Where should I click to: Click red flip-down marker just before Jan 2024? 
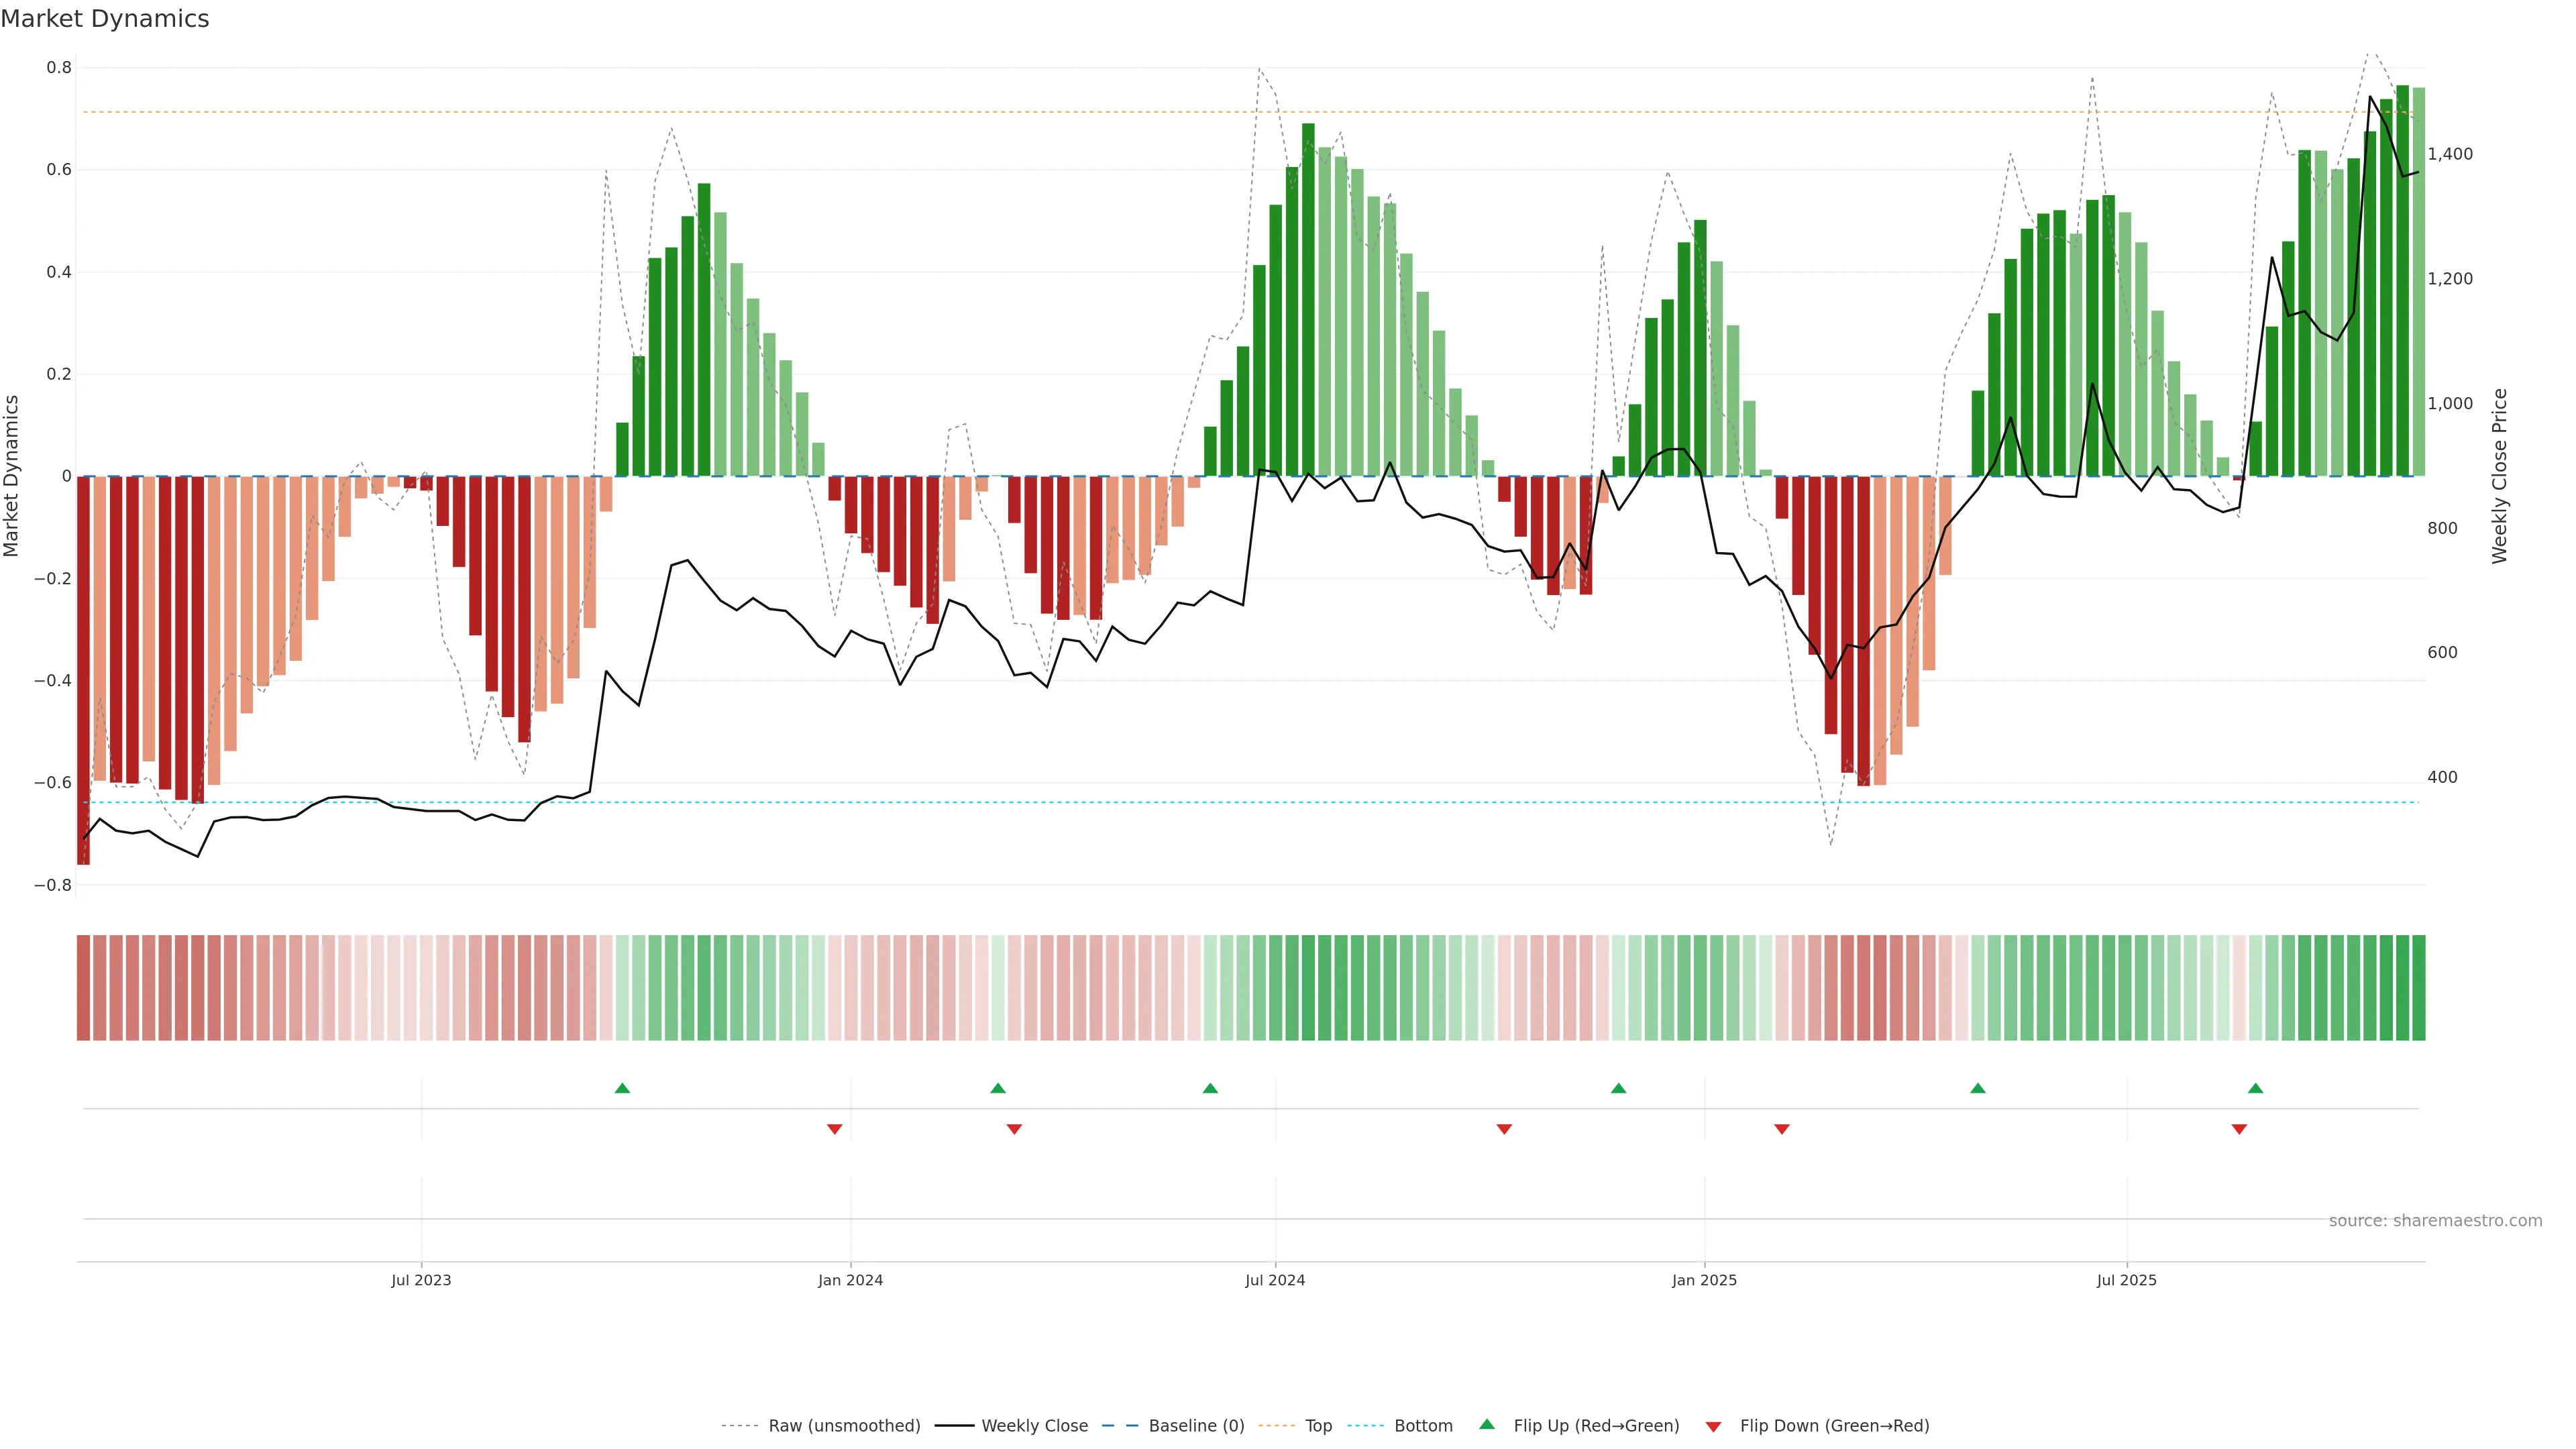tap(834, 1129)
